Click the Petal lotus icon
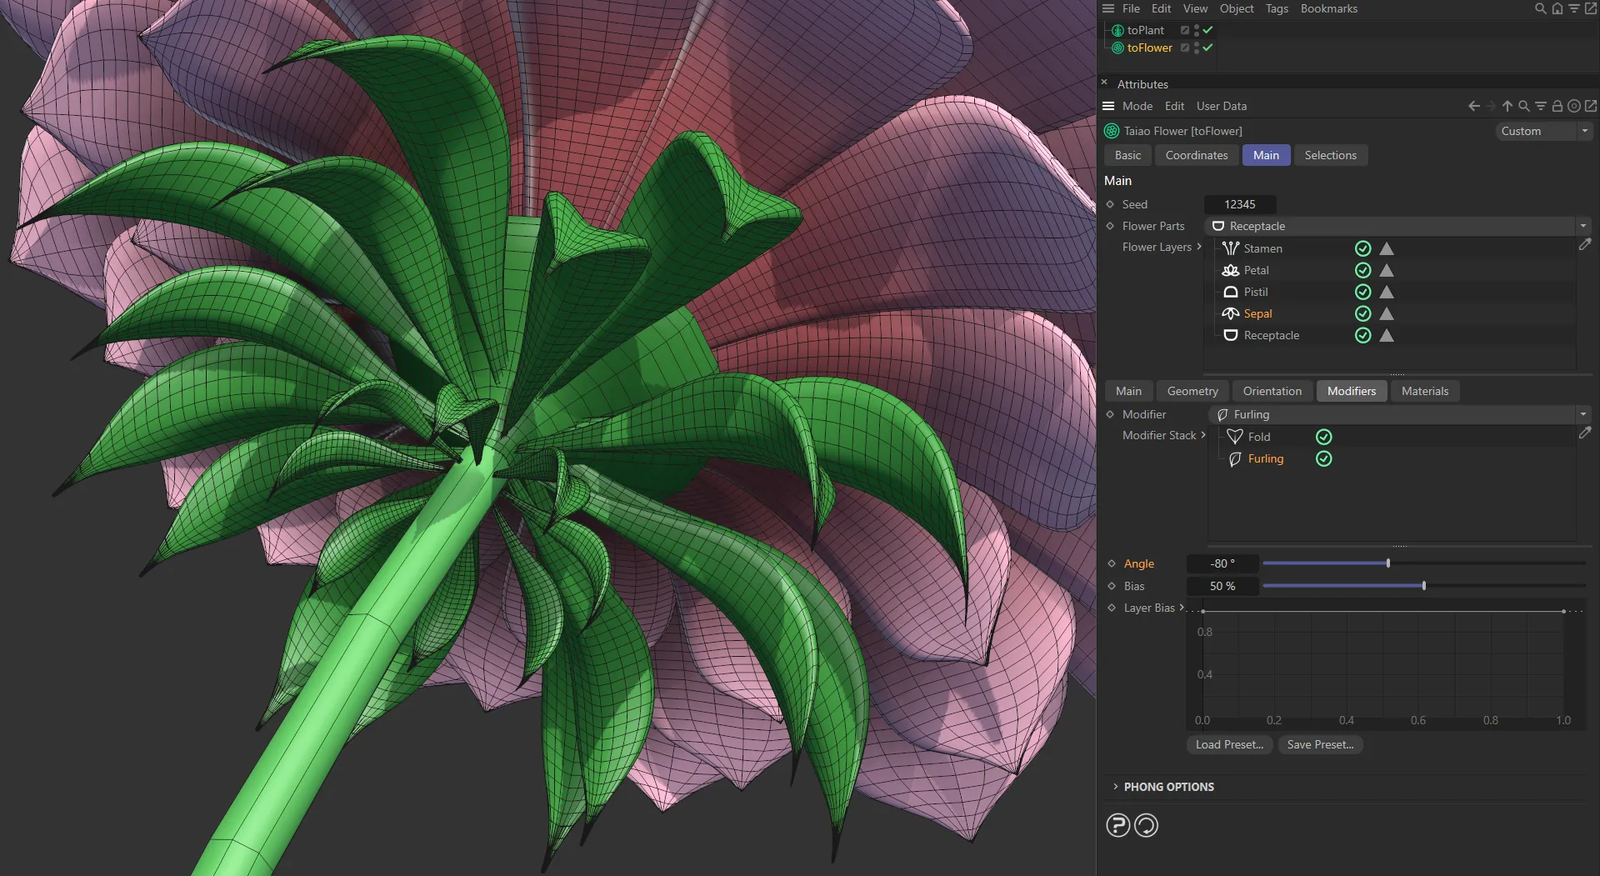1600x876 pixels. pos(1231,269)
